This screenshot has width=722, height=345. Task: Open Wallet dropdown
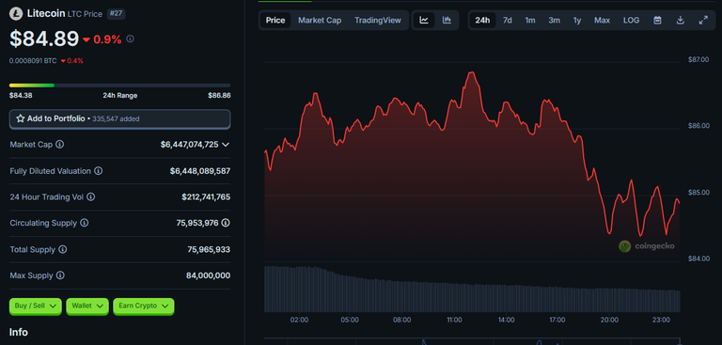tap(87, 306)
